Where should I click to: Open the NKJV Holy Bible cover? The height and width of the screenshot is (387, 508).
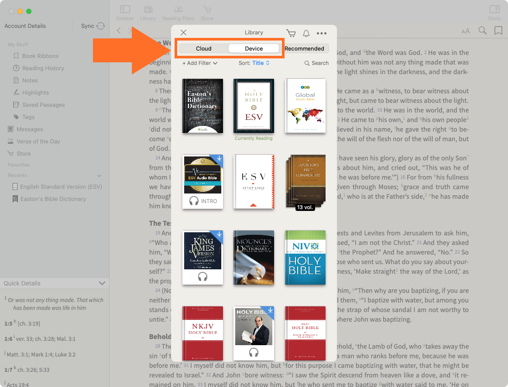pyautogui.click(x=203, y=333)
